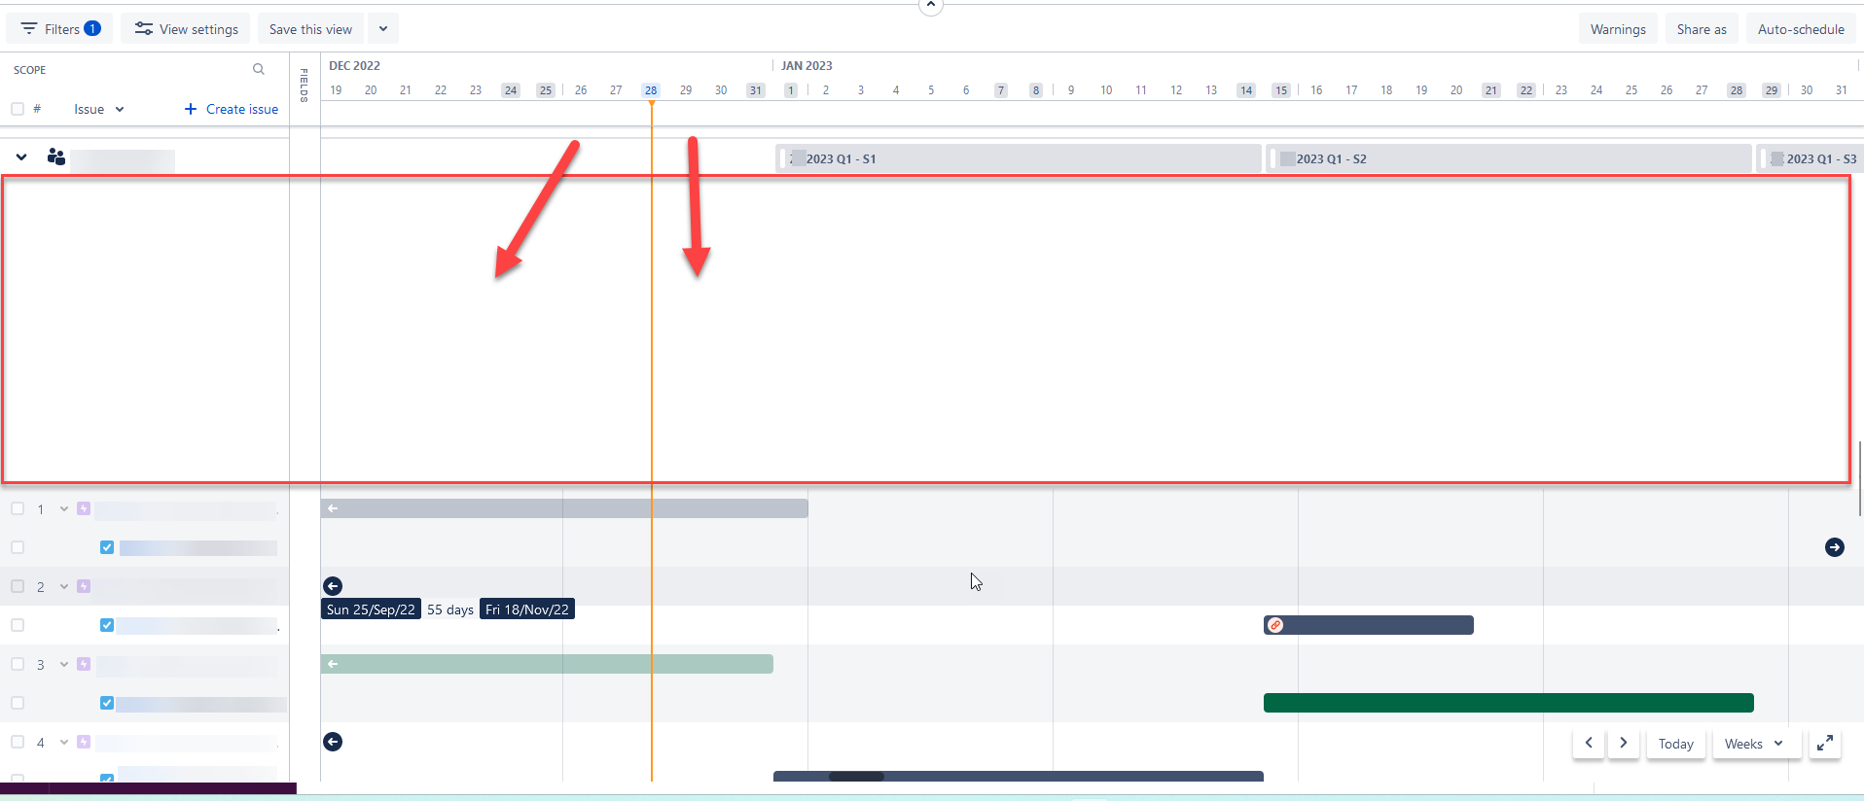Go to previous timeline period
Image resolution: width=1864 pixels, height=801 pixels.
[x=1589, y=744]
